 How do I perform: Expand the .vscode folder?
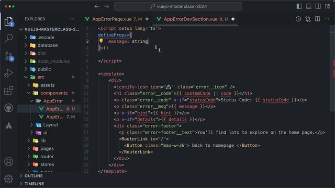coord(49,37)
